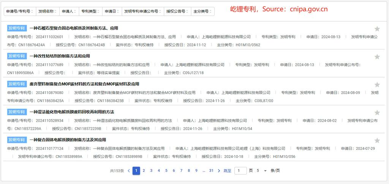Viewport: 389px width, 184px height.
Task: Go to page 2 of results
Action: [x=144, y=171]
